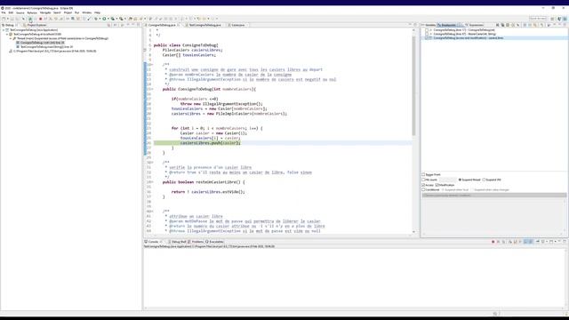Click the editor vertical scrollbar thumb
This screenshot has height=320, width=569.
[x=413, y=86]
